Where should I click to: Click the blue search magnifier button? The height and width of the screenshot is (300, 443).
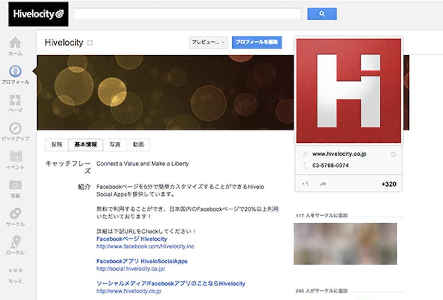(x=322, y=14)
